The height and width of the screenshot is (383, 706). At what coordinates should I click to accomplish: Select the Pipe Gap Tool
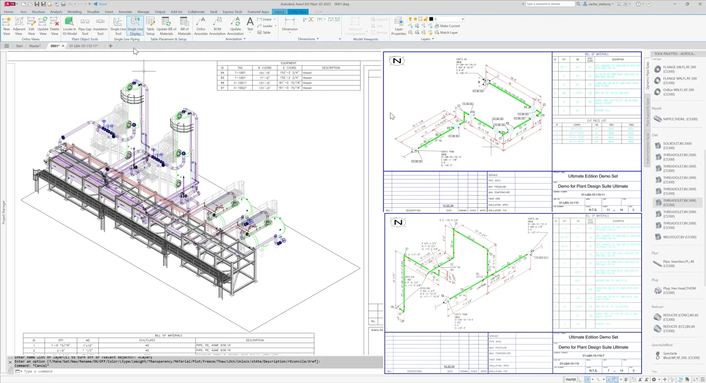(x=85, y=26)
